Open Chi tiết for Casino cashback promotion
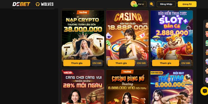The height and width of the screenshot is (104, 208). click(x=141, y=63)
